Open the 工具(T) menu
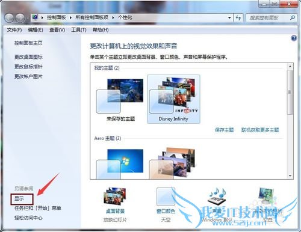Screen dimensions: 301x232 point(79,30)
